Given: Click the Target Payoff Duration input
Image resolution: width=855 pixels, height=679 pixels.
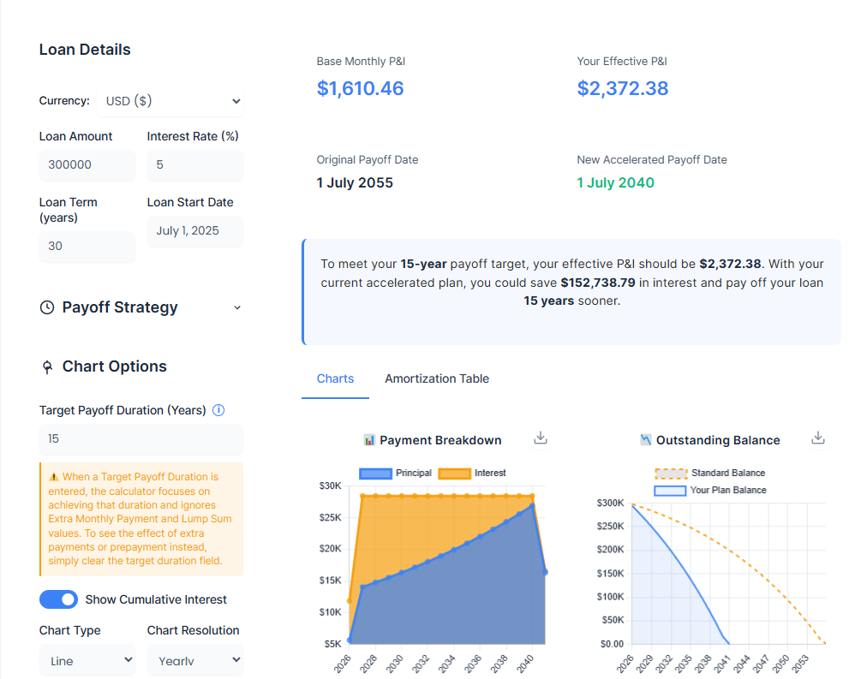Looking at the screenshot, I should click(x=141, y=438).
